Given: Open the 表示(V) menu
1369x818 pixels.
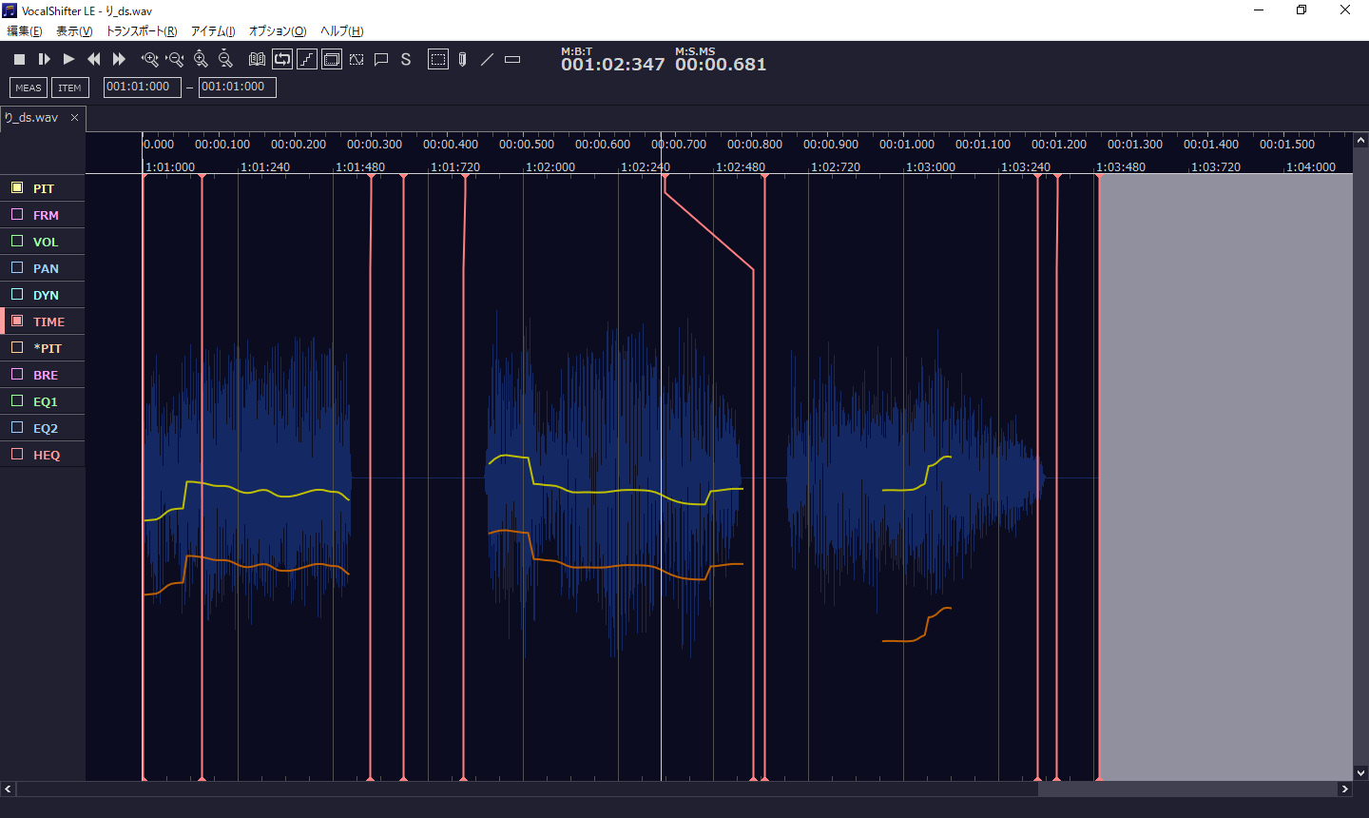Looking at the screenshot, I should coord(74,31).
